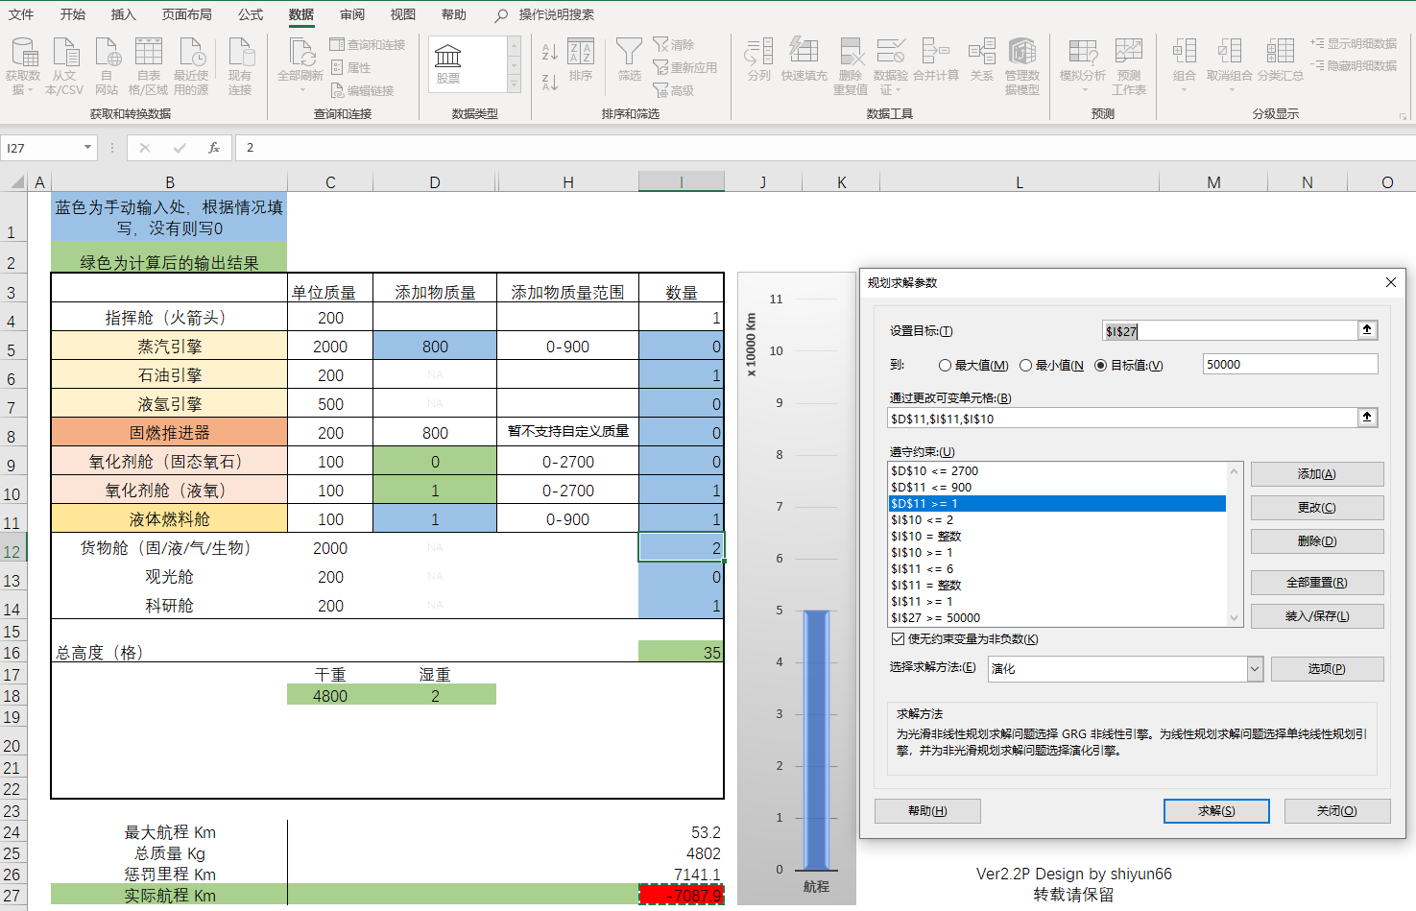Click the Load/Save (装入/保存) button
Image resolution: width=1416 pixels, height=911 pixels.
click(x=1317, y=616)
